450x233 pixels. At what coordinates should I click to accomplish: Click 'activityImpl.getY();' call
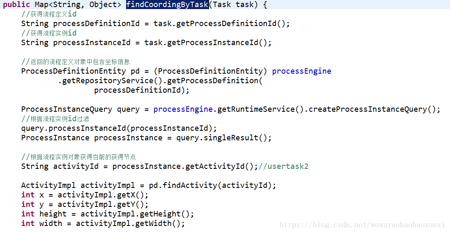(x=103, y=204)
